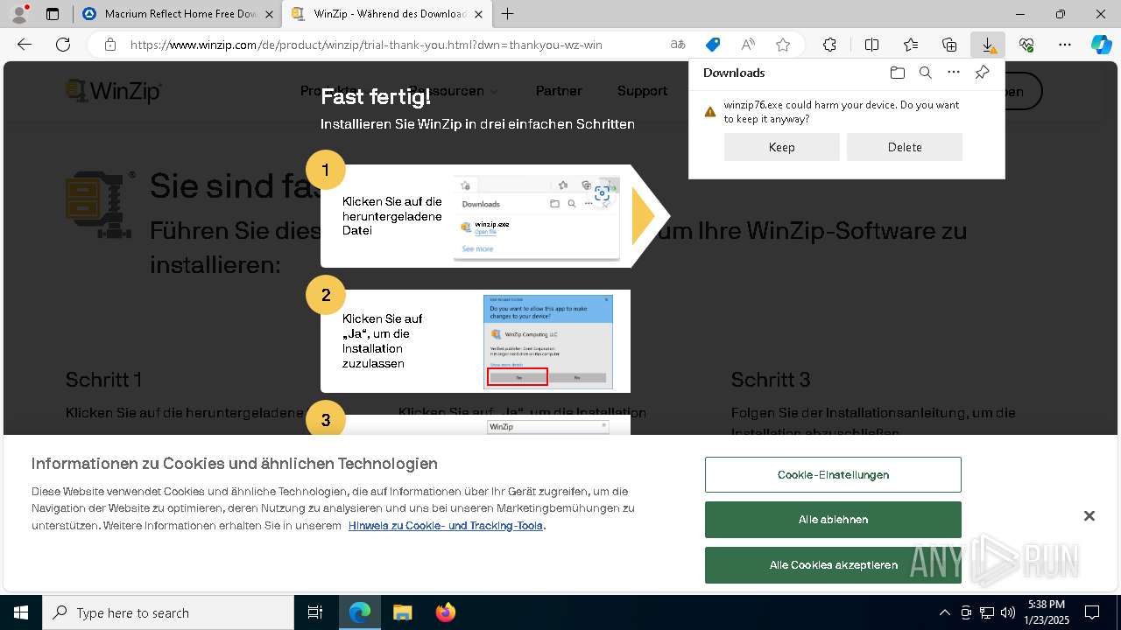Open the tab actions menu
1121x630 pixels.
pyautogui.click(x=53, y=14)
